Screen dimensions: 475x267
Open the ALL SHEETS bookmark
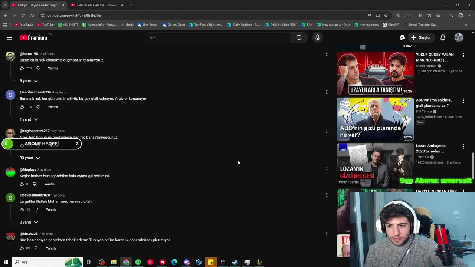point(68,25)
